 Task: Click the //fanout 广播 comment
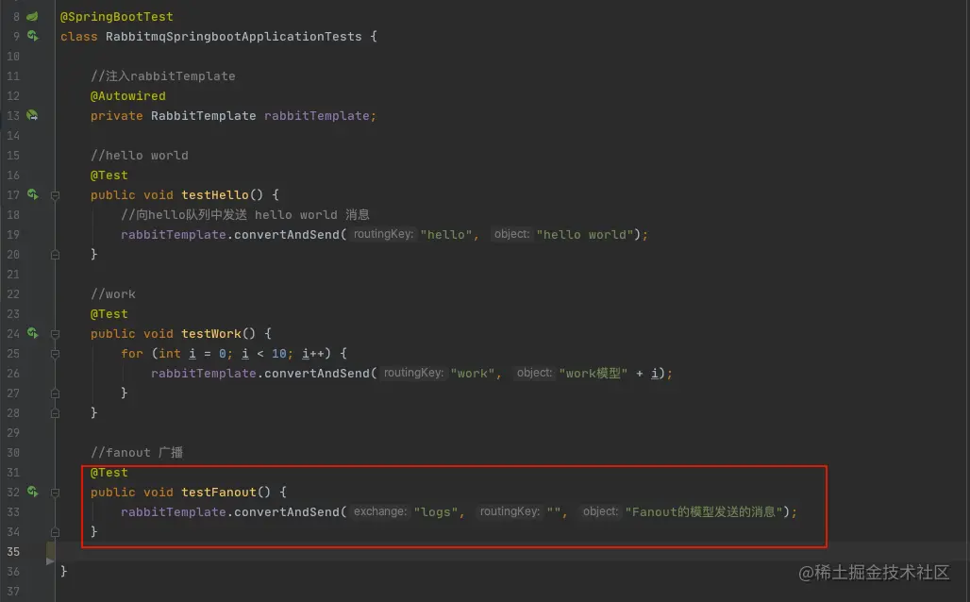click(x=137, y=452)
